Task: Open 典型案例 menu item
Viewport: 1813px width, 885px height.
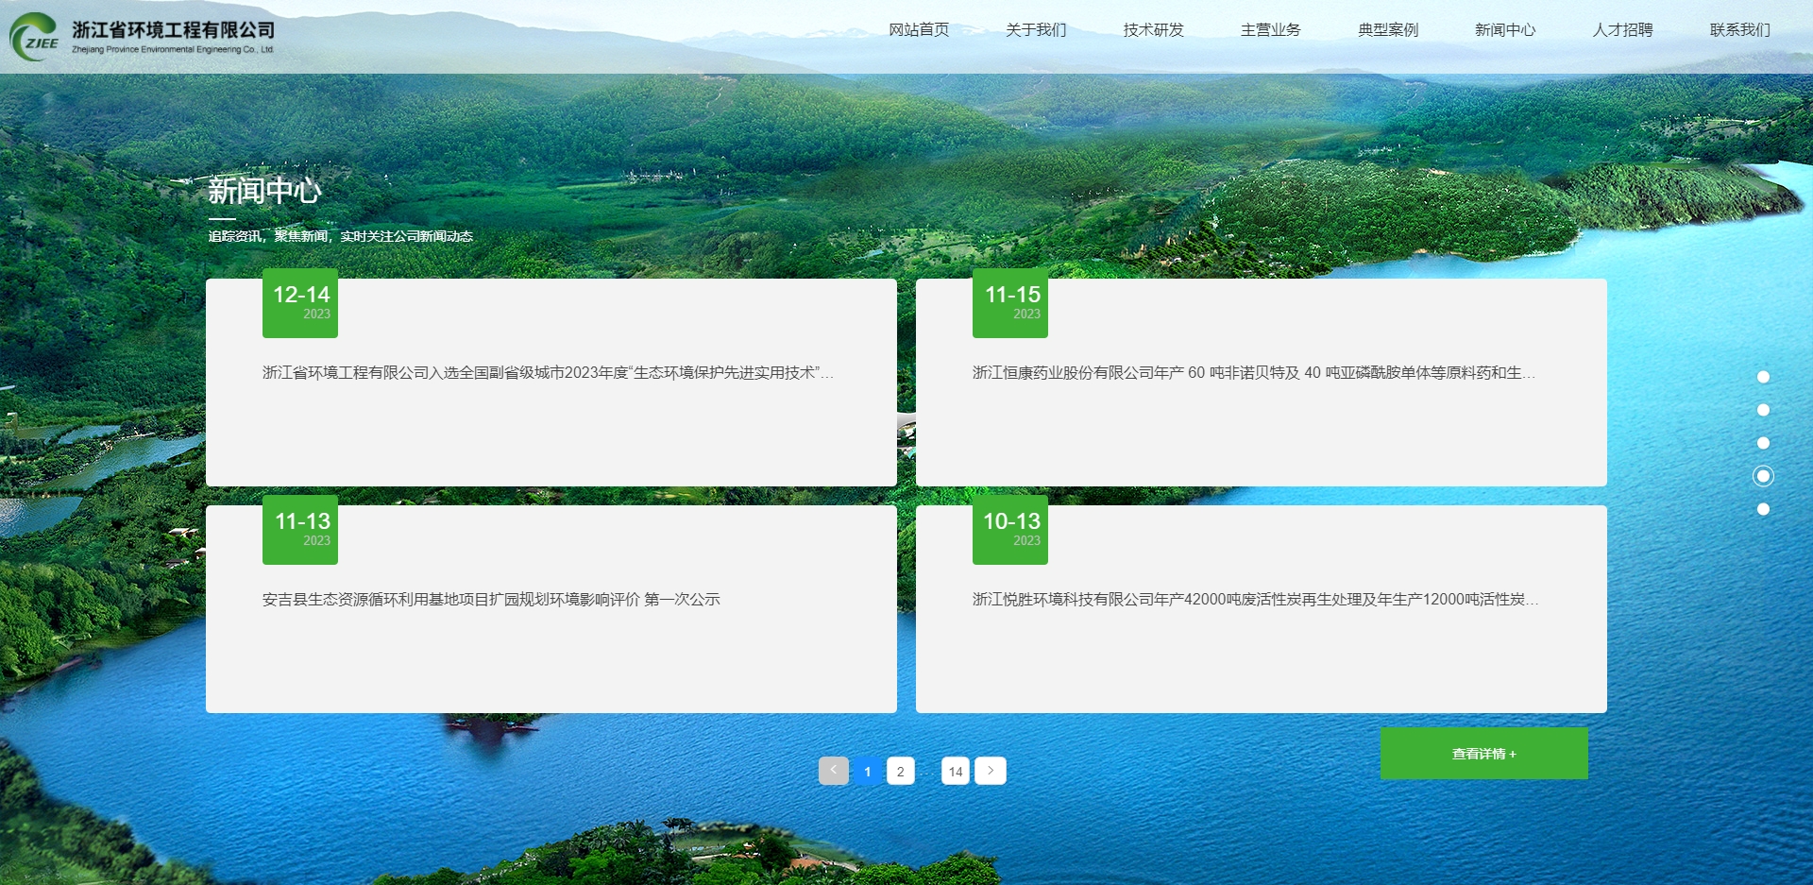Action: coord(1388,30)
